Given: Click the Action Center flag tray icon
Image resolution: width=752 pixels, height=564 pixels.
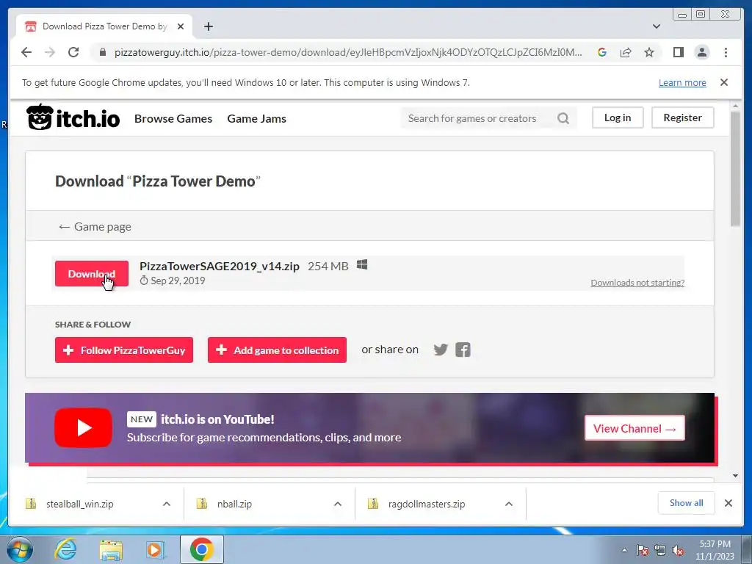Looking at the screenshot, I should coord(642,550).
